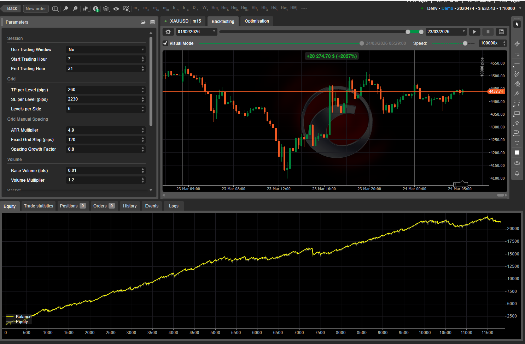Uncheck the Visual Mode checkbox
Image resolution: width=525 pixels, height=344 pixels.
click(x=165, y=43)
